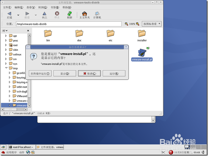The image size is (208, 156).
Task: Open the forward history dropdown arrow
Action: click(36, 15)
